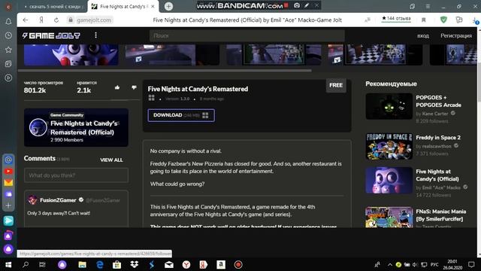This screenshot has height=271, width=481.
Task: Click the Bandicam record icon on taskbar
Action: point(238,264)
